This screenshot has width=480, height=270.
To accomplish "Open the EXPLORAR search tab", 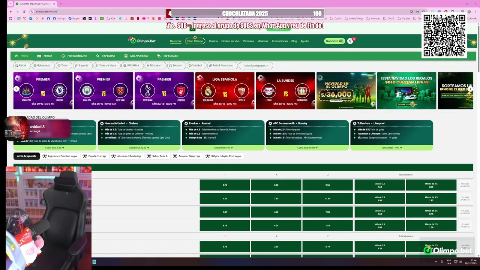I will [106, 56].
